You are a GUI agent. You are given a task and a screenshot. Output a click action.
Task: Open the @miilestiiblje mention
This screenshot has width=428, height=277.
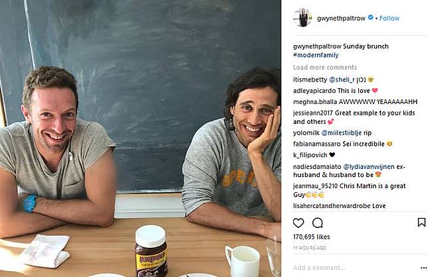click(x=342, y=133)
